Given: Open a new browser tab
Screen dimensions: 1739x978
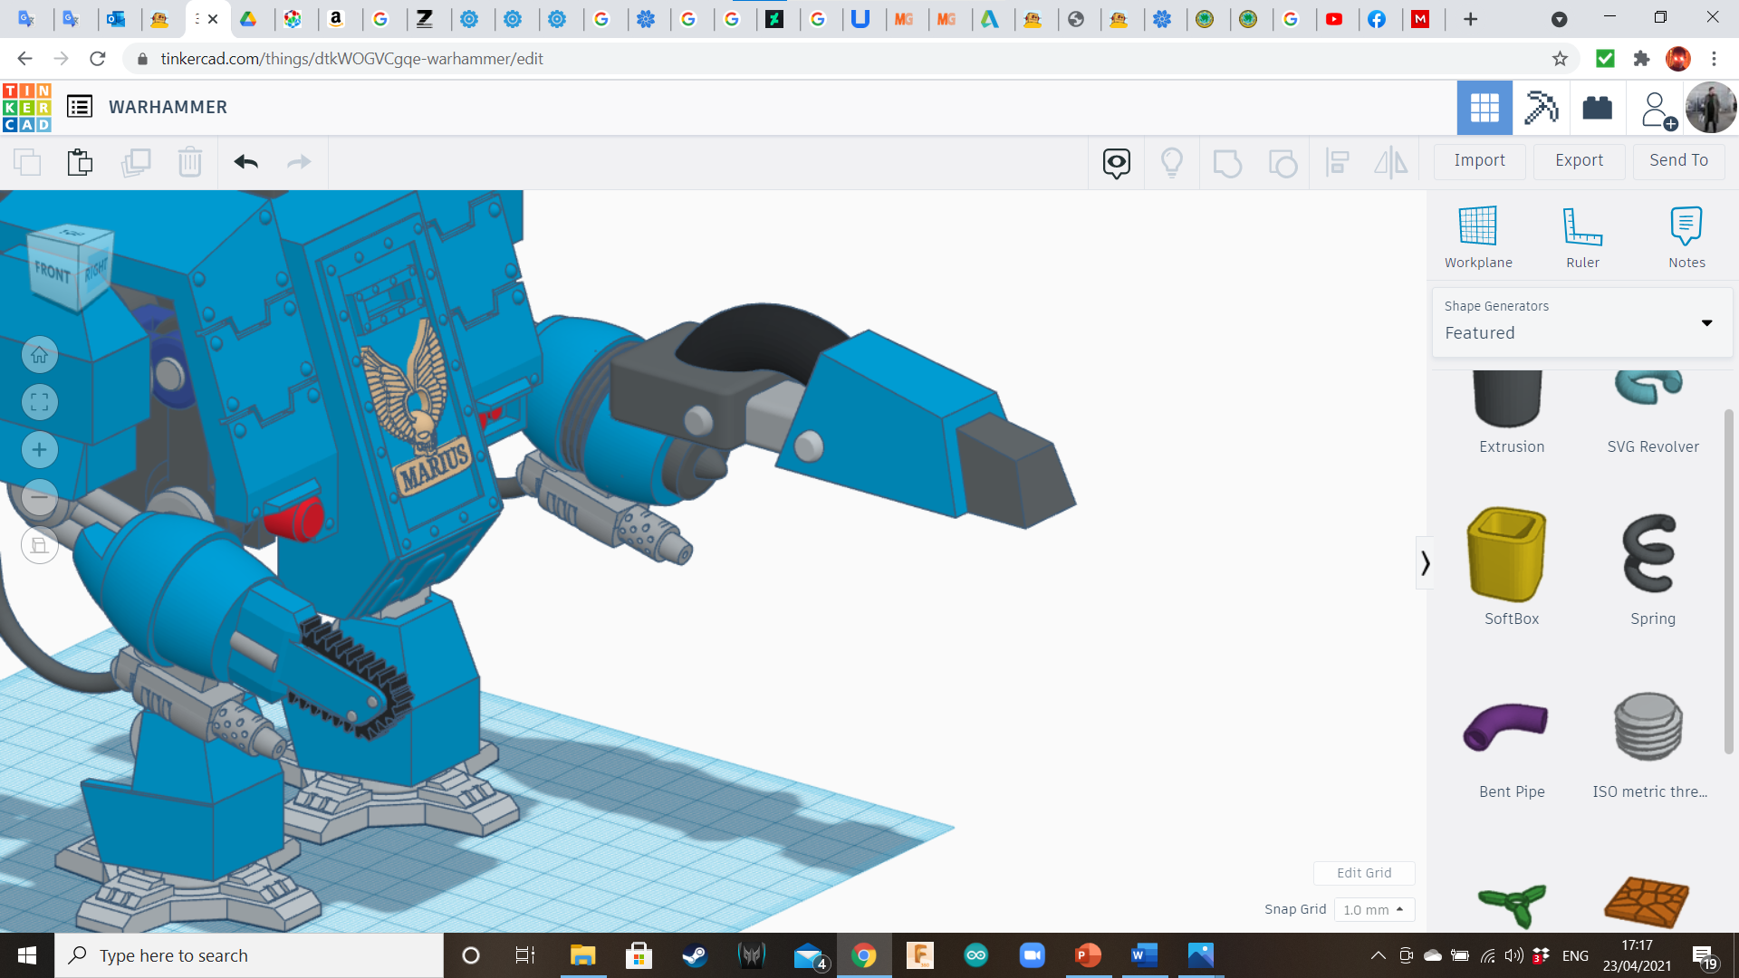Looking at the screenshot, I should point(1470,19).
